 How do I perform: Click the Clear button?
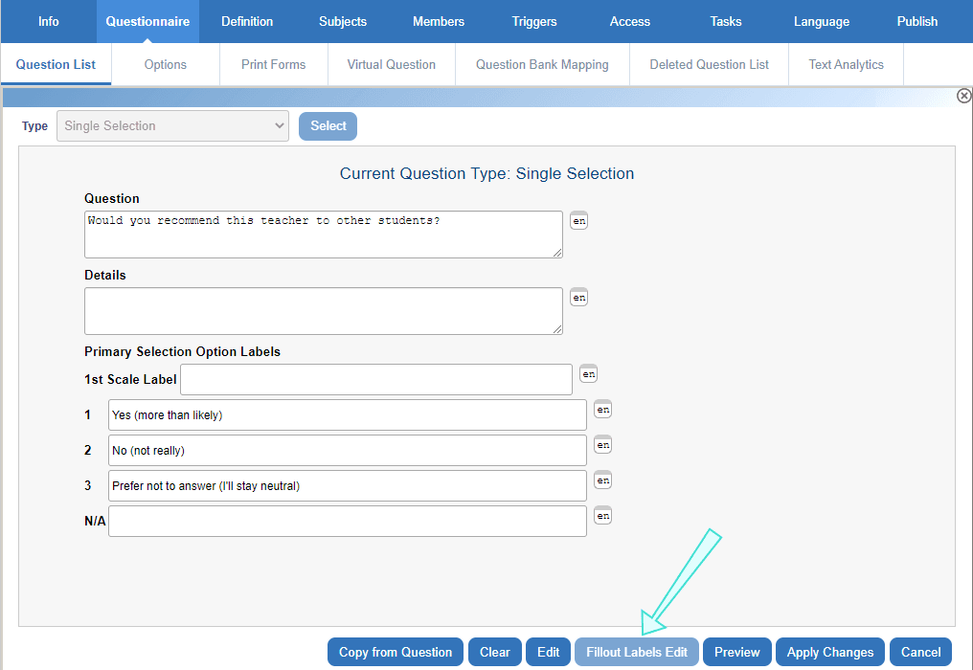click(x=494, y=652)
